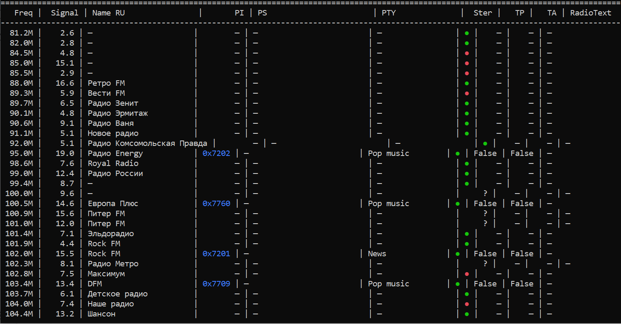Click signal value 16.6
Viewport: 621px width, 324px height.
(65, 83)
